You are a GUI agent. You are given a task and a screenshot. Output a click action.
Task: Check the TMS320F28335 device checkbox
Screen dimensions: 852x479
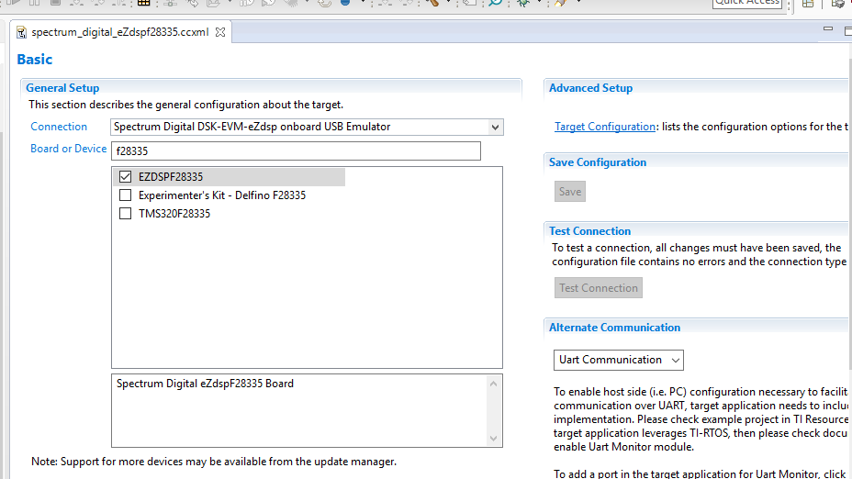pyautogui.click(x=126, y=214)
